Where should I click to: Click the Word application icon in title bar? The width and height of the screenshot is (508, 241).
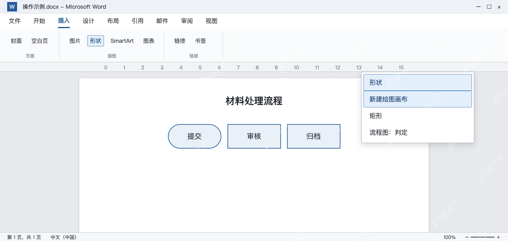tap(12, 7)
